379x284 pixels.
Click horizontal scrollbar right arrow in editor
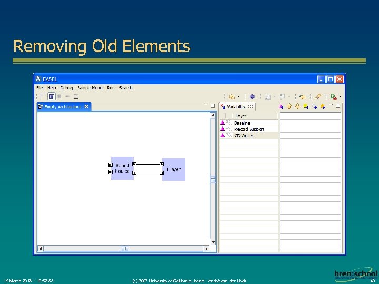coord(206,248)
